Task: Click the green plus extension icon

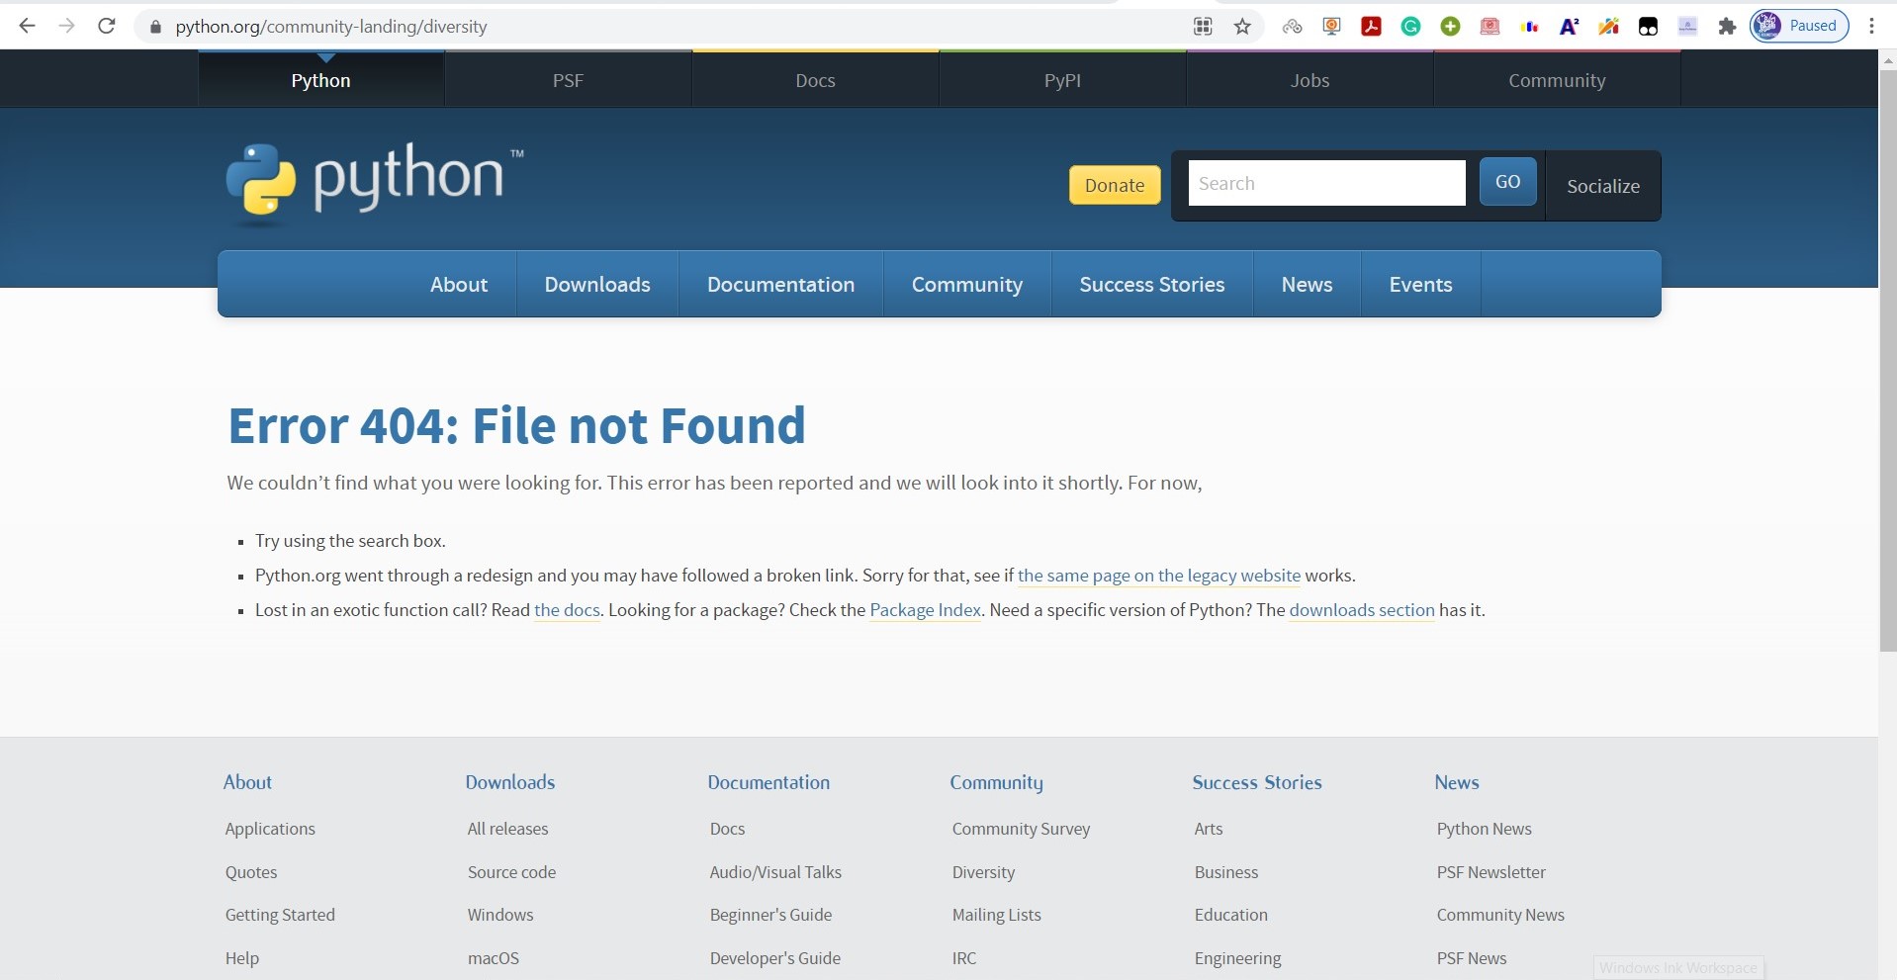Action: (1450, 27)
